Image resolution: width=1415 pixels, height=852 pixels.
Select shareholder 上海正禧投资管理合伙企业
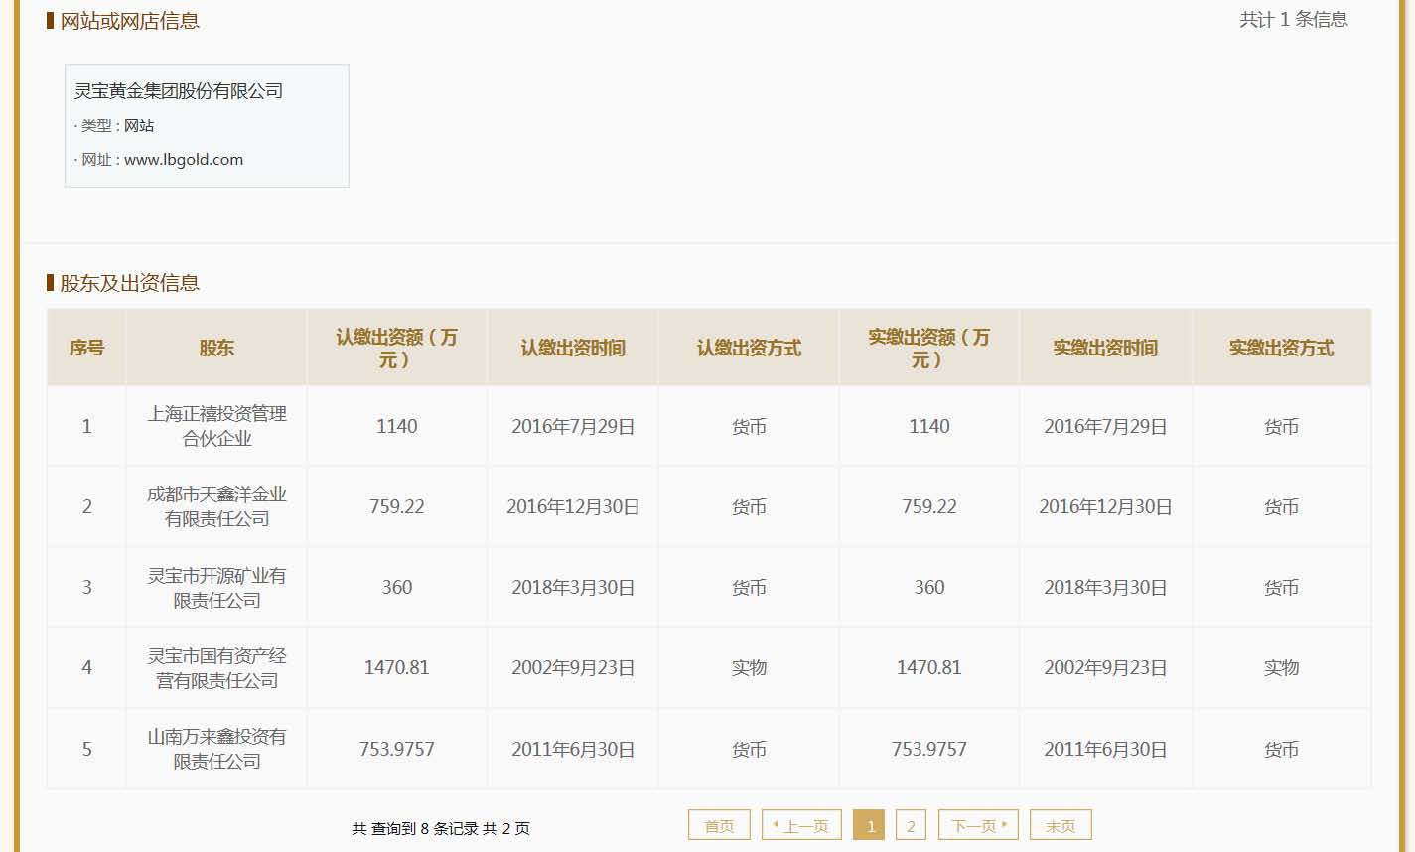[x=216, y=426]
